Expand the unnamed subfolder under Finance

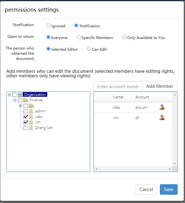[21, 106]
